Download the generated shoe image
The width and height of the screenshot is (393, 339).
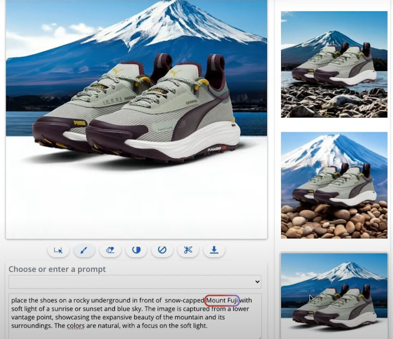(214, 250)
